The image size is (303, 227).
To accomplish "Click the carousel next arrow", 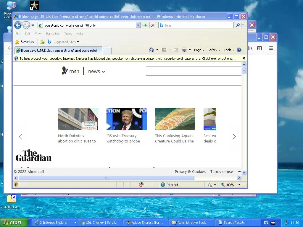I will [x=234, y=137].
